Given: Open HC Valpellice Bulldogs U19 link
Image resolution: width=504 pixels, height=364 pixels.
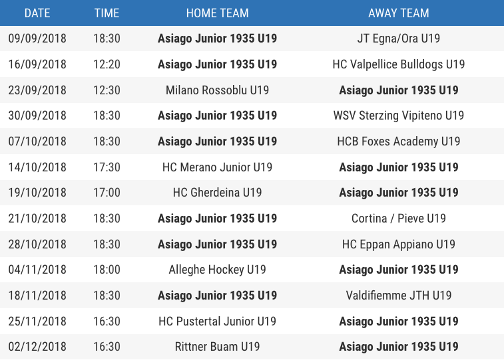Looking at the screenshot, I should tap(399, 64).
